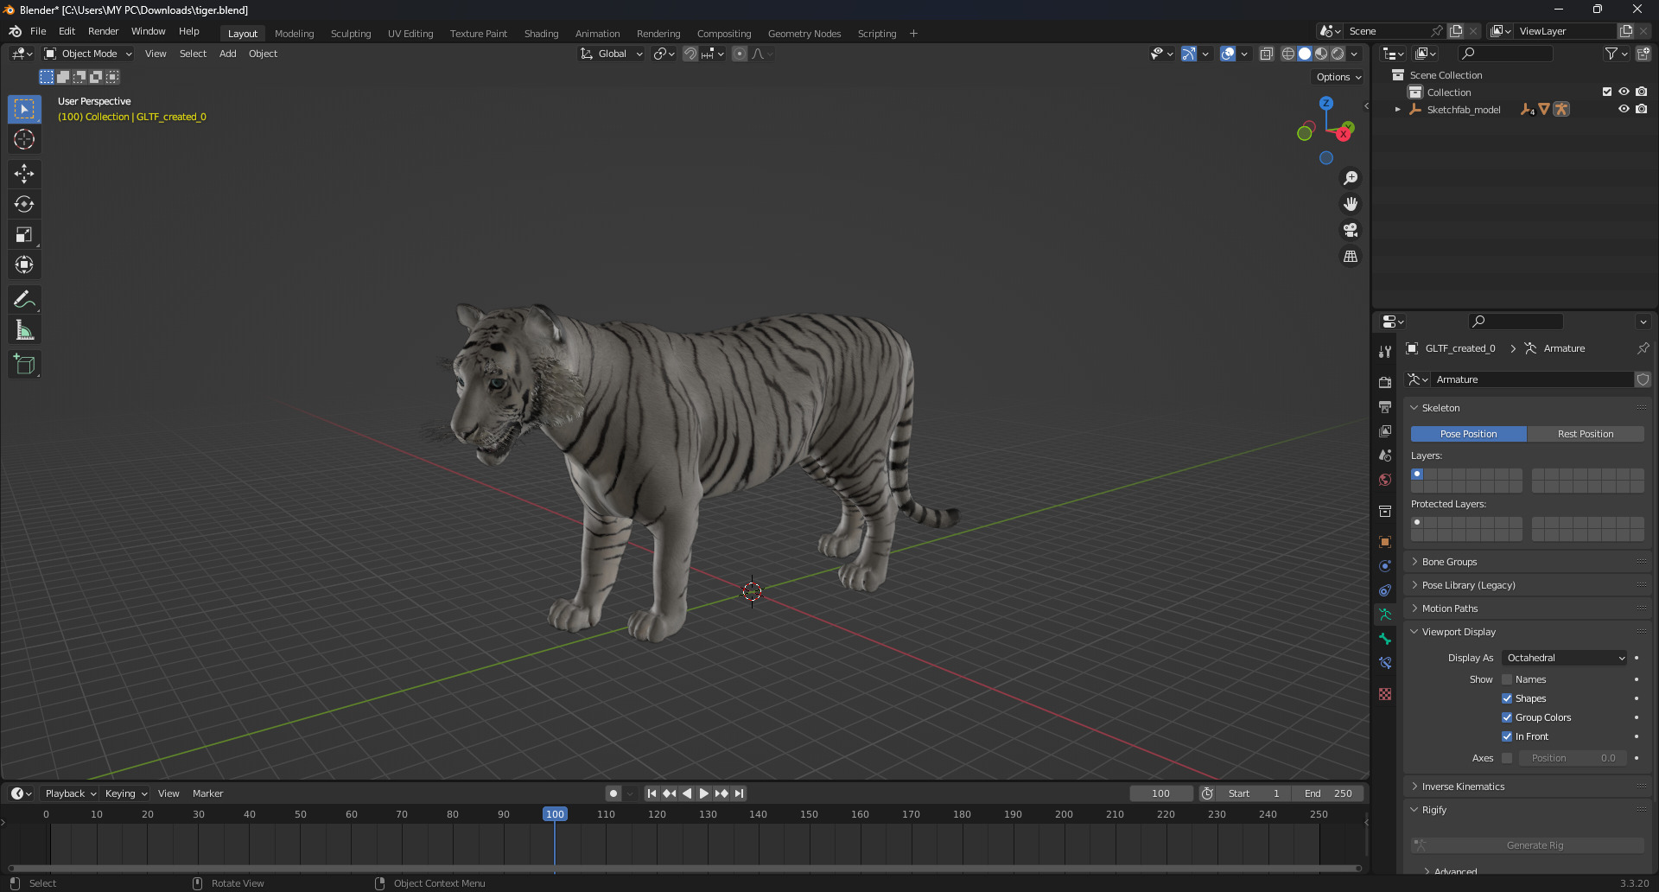1659x892 pixels.
Task: Click the Armature data name field
Action: (x=1531, y=379)
